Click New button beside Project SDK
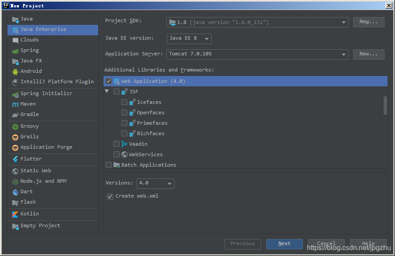This screenshot has height=256, width=395. coord(368,22)
